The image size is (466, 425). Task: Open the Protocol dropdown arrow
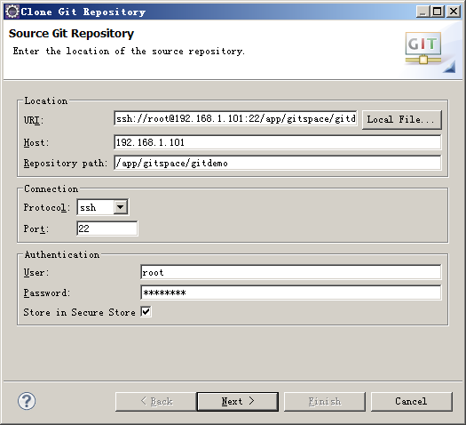coord(121,207)
